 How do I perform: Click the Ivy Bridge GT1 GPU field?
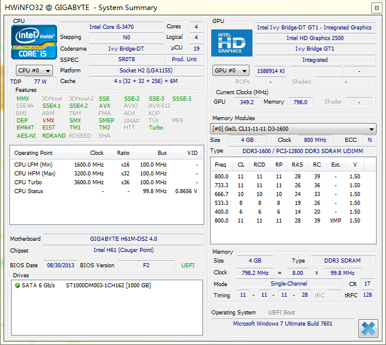(x=315, y=49)
